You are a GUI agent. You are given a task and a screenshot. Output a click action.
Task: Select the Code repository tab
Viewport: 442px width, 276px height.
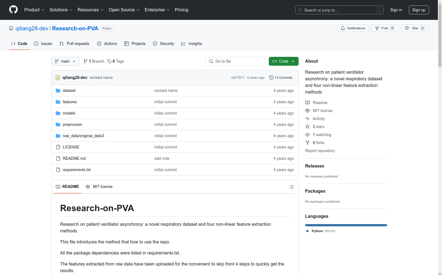point(19,44)
